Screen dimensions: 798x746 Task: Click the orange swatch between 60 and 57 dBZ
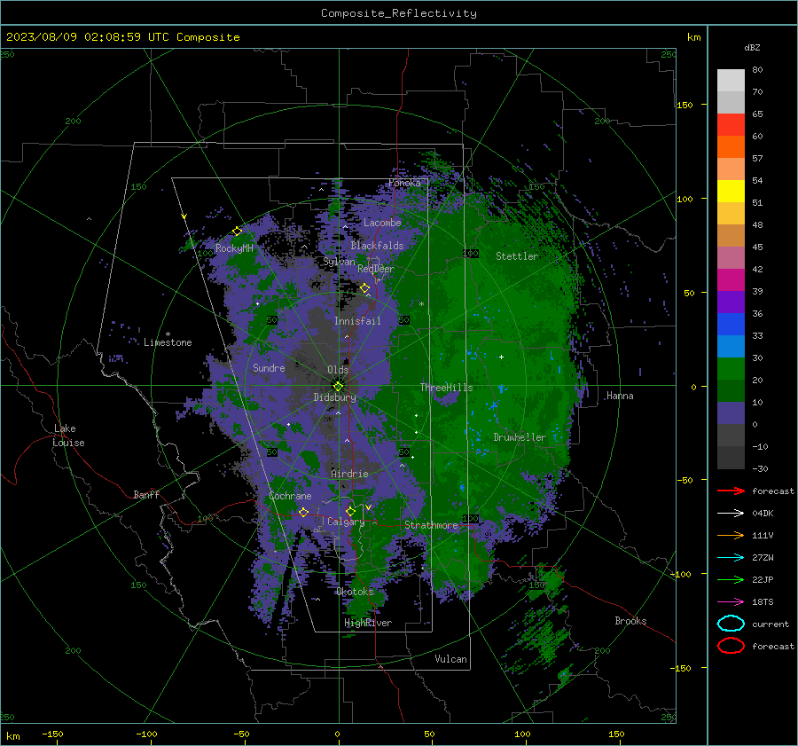(731, 146)
